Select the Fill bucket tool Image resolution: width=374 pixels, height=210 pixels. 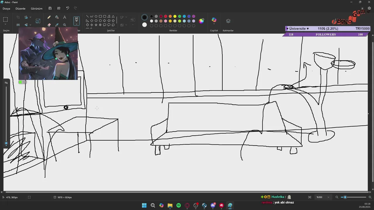(x=57, y=17)
